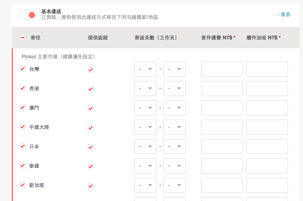Click the 中國大陸 country label
This screenshot has height=201, width=303.
39,127
